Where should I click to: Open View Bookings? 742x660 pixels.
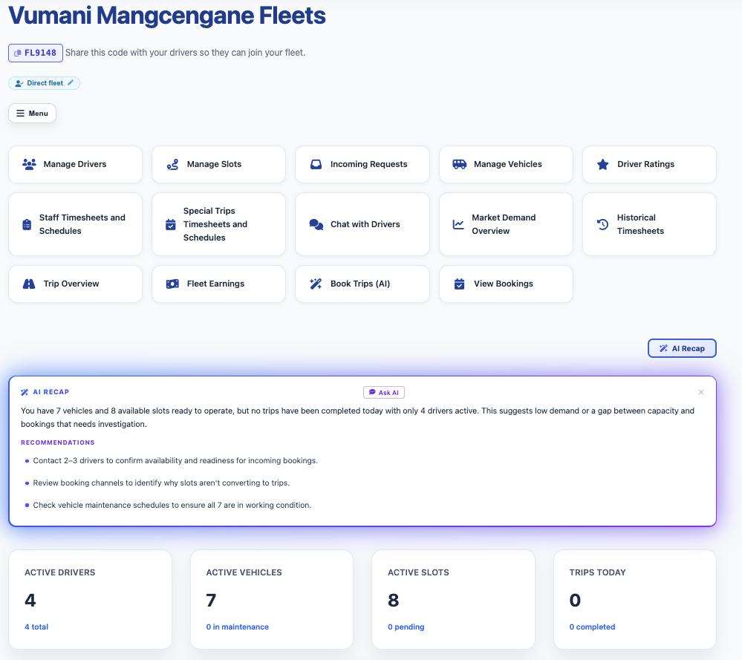pyautogui.click(x=506, y=284)
